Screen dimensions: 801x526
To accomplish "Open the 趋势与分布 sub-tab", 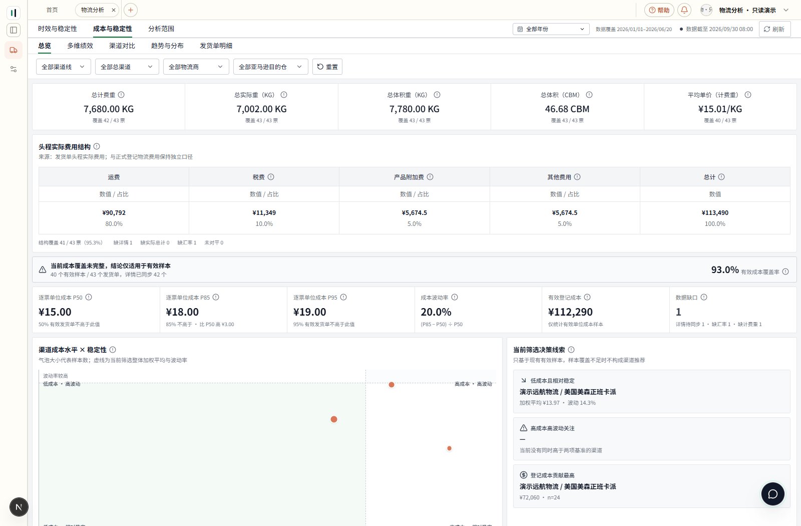I will (x=167, y=46).
